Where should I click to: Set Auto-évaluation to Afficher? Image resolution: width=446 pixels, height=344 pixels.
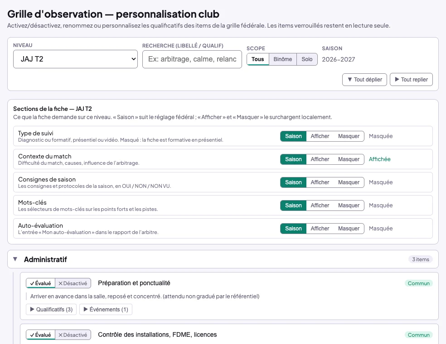(320, 229)
